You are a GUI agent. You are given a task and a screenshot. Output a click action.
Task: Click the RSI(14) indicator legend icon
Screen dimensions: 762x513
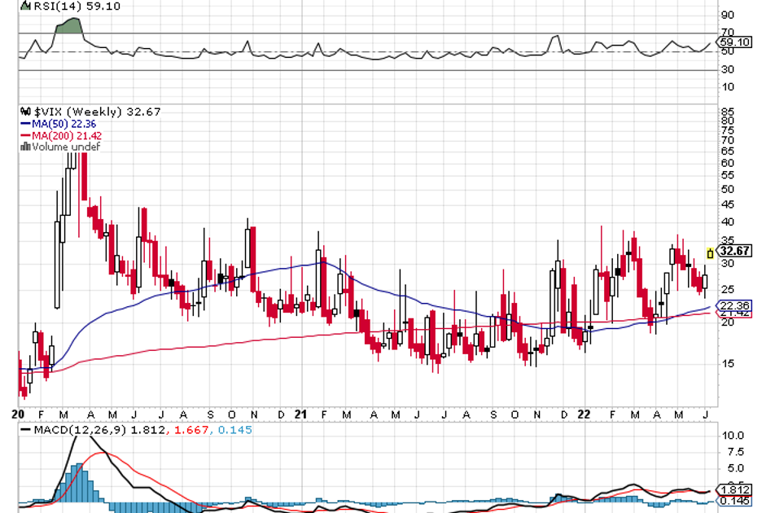24,6
